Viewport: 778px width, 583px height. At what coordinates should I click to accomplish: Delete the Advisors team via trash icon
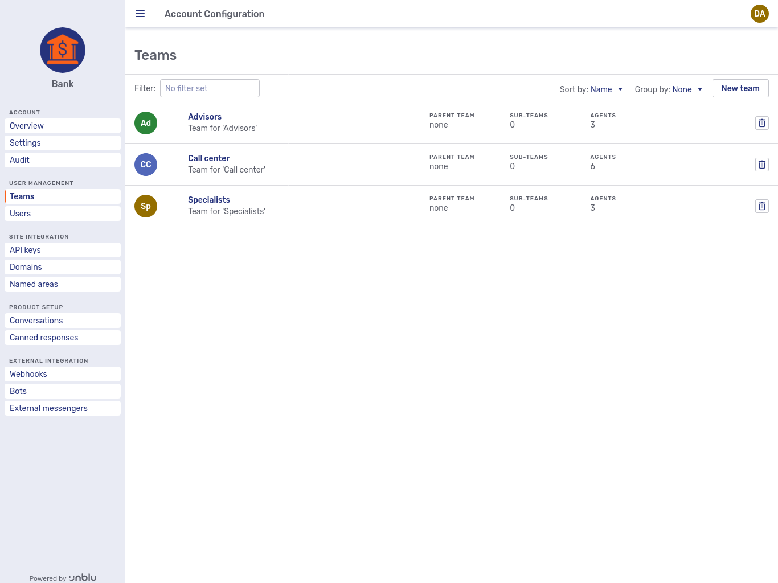[761, 122]
